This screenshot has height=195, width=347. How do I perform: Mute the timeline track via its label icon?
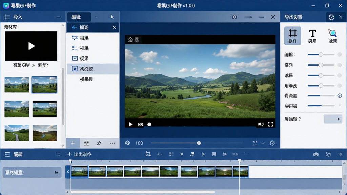[x=57, y=172]
